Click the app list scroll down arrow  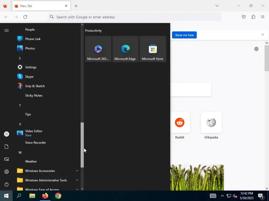coord(82,189)
